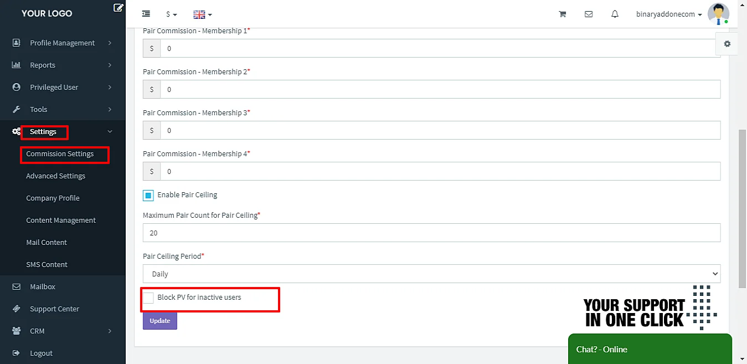Open the language flag dropdown
747x364 pixels.
coord(203,14)
